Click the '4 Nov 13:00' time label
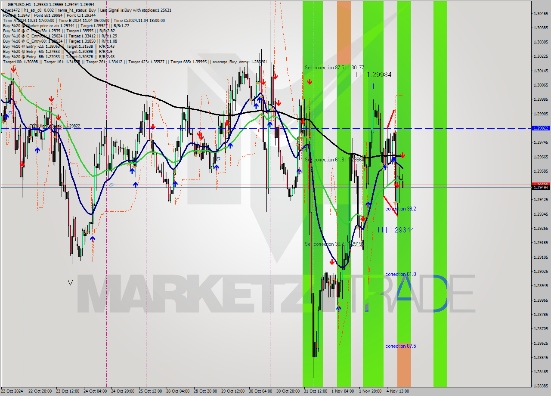The width and height of the screenshot is (551, 396). [397, 391]
